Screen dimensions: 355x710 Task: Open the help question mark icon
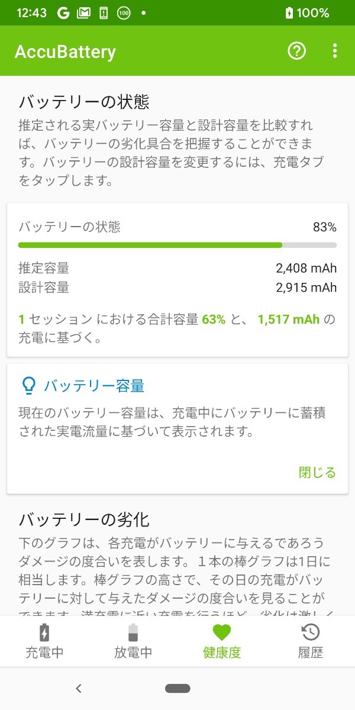[296, 51]
